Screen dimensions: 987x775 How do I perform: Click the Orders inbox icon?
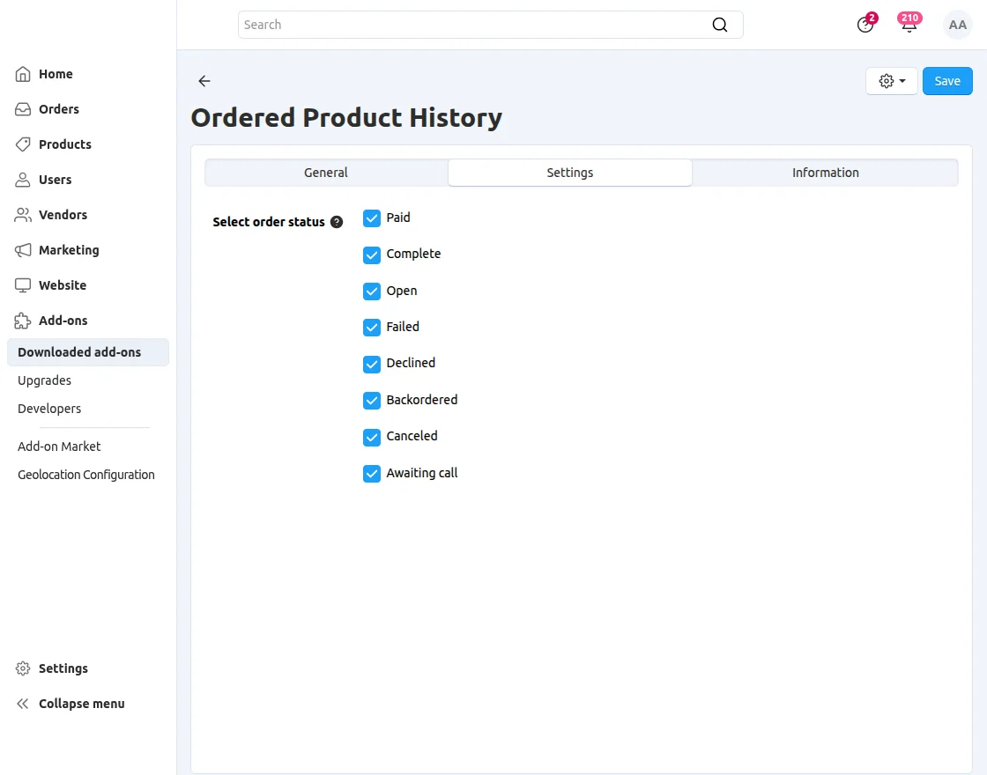23,109
